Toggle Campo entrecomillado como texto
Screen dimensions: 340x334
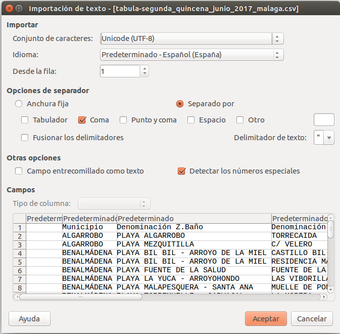tap(19, 171)
